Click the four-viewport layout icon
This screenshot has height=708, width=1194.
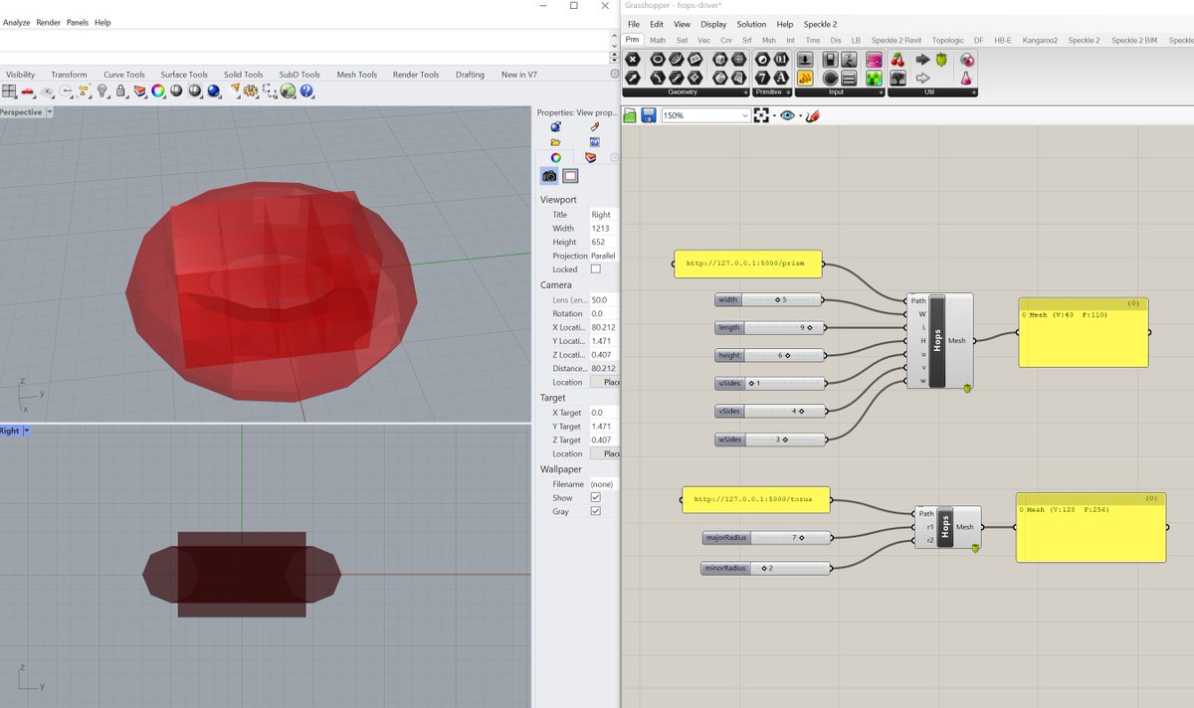pyautogui.click(x=9, y=90)
